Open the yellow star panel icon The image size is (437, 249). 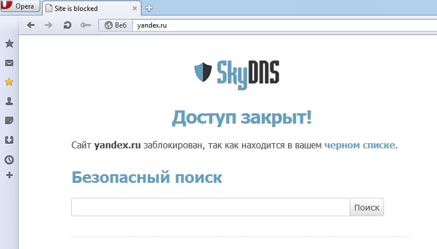pos(9,82)
